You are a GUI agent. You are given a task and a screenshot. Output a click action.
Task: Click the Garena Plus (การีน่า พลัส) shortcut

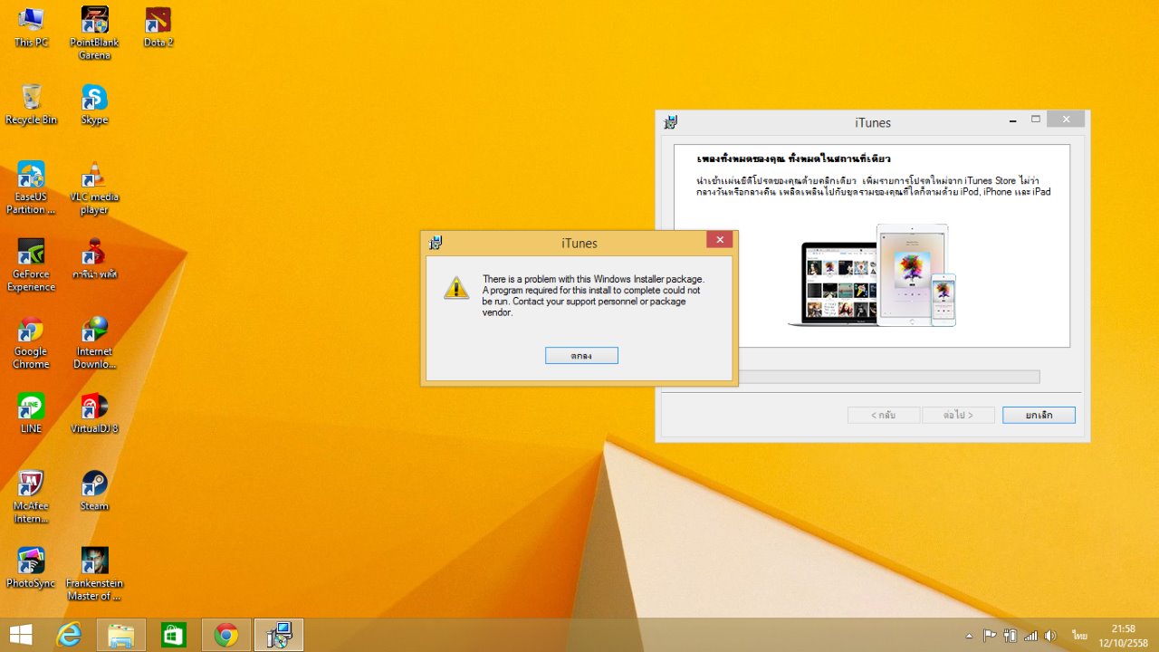point(94,259)
